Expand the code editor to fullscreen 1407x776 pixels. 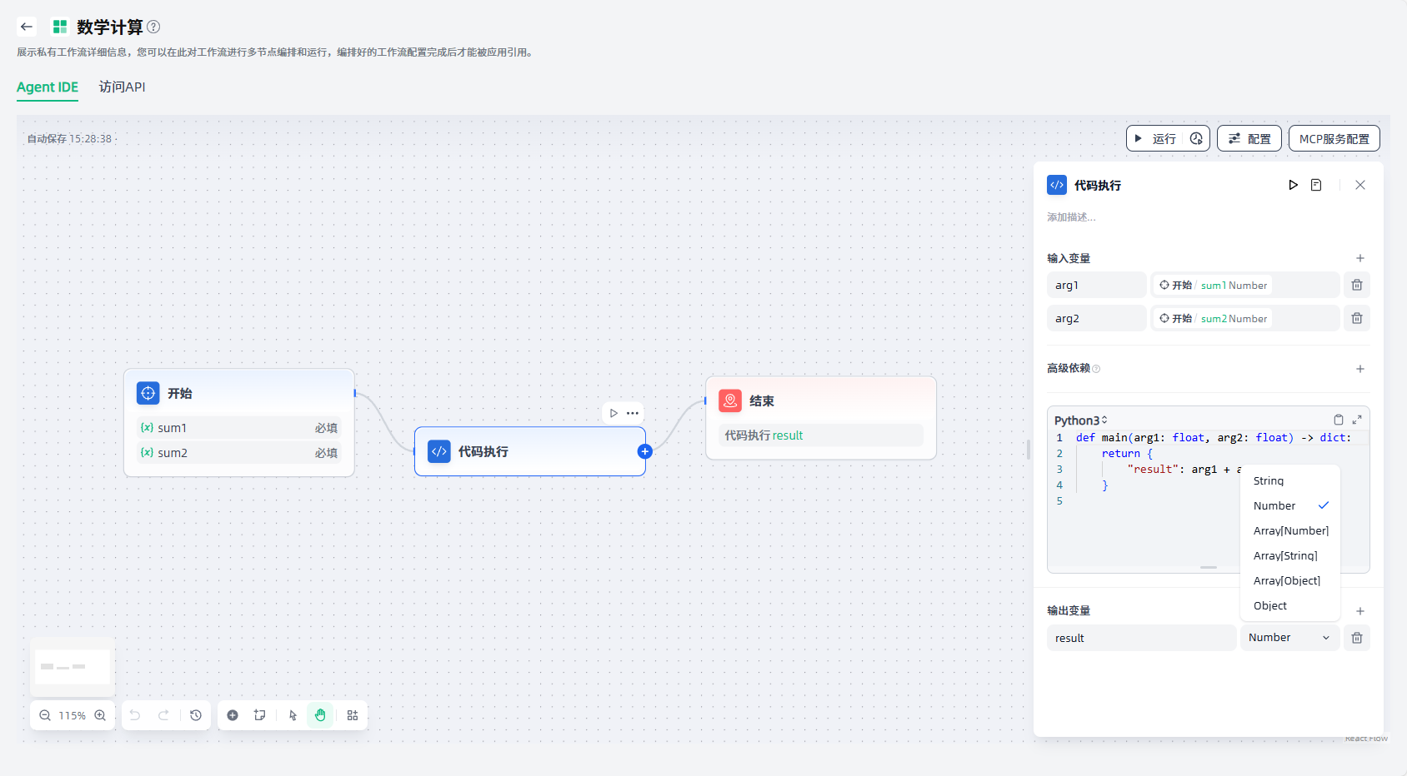click(x=1357, y=420)
